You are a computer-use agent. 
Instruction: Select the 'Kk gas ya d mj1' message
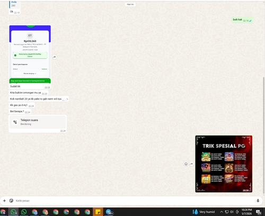(x=22, y=105)
